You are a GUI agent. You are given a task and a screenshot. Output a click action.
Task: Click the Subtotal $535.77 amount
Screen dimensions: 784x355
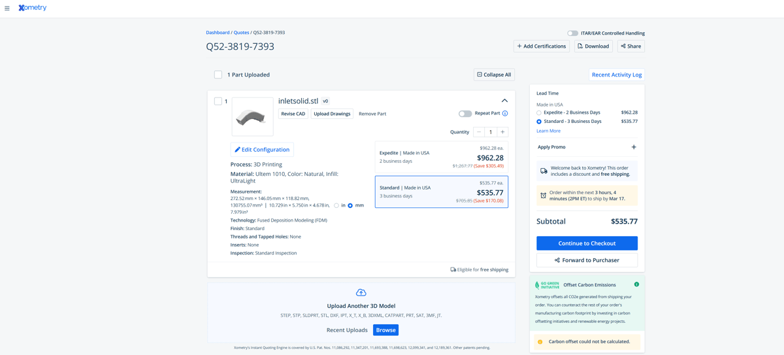[624, 222]
